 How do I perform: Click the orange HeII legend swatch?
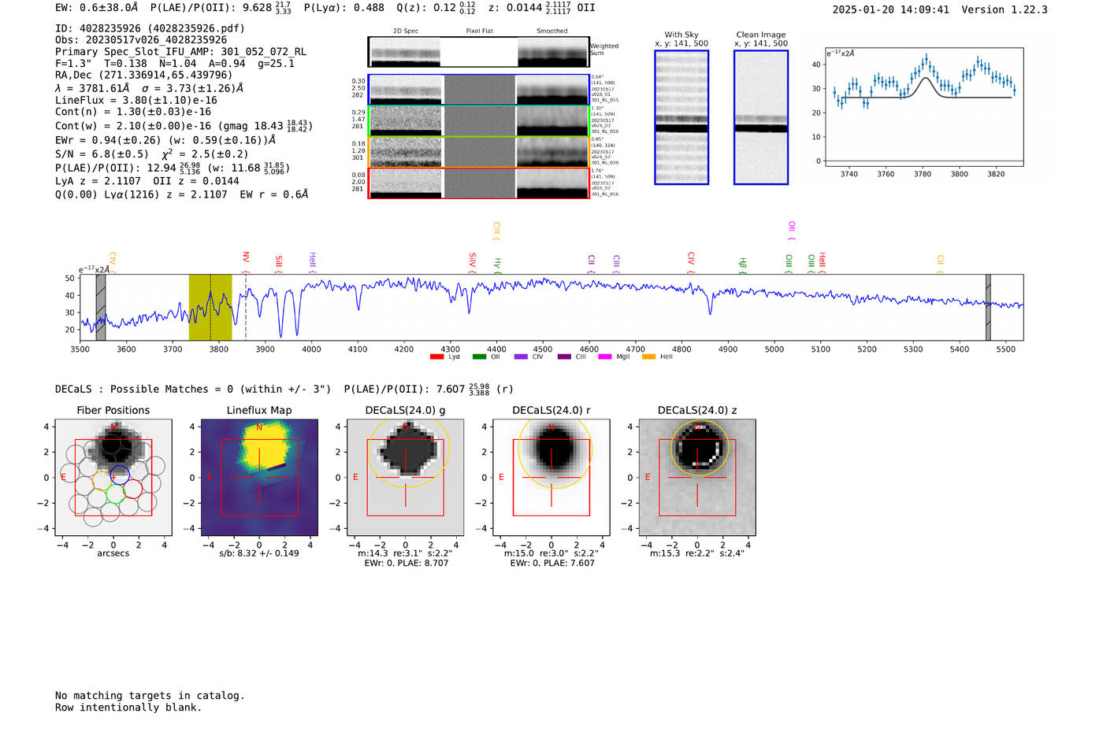tap(648, 357)
